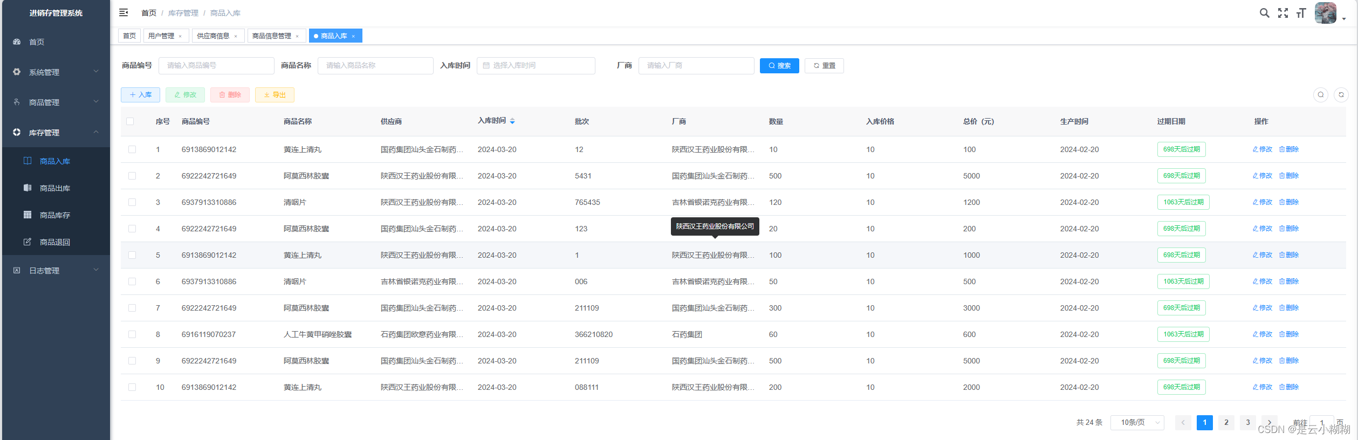The height and width of the screenshot is (440, 1358).
Task: Open 商品出库 in sidebar
Action: (55, 188)
